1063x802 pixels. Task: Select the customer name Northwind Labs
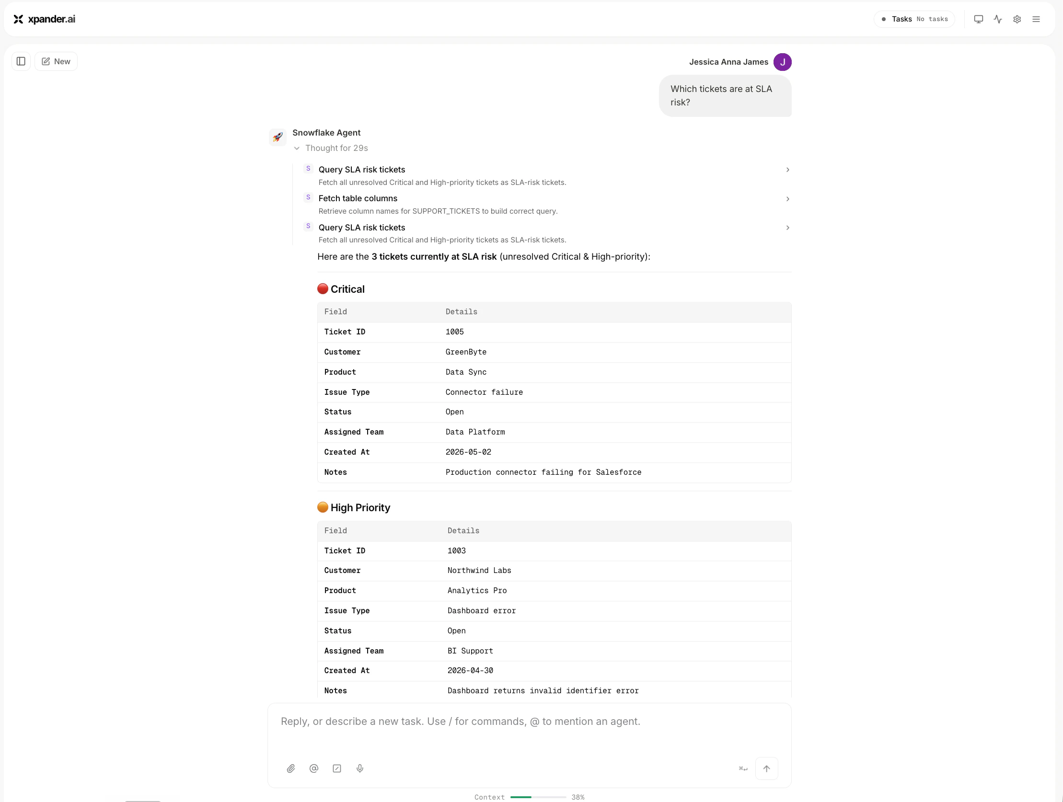click(x=479, y=571)
